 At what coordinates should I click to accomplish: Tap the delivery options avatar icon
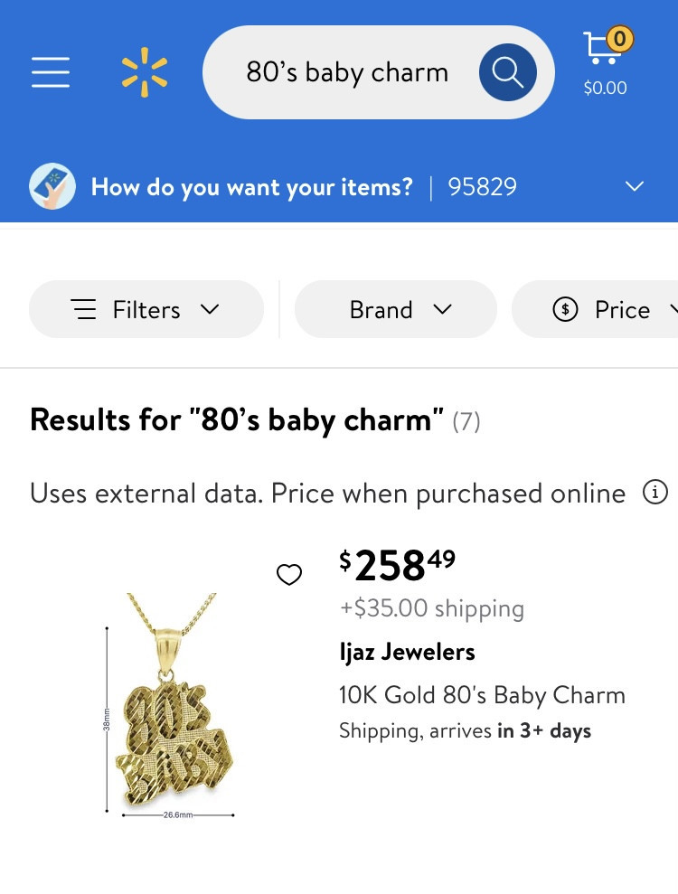pos(52,187)
